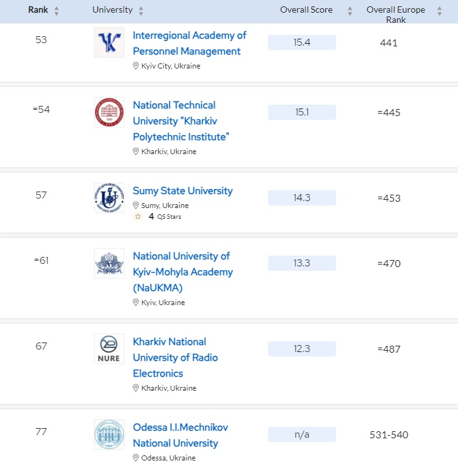Click Interregional Academy of Personnel Management logo
Screen dimensions: 458x470
click(x=109, y=42)
